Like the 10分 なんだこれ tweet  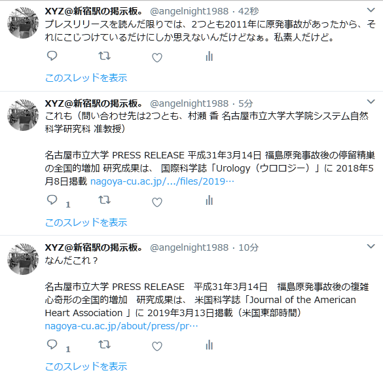point(157,346)
